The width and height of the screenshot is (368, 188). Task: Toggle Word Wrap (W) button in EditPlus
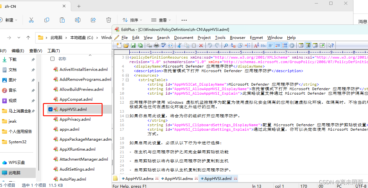pyautogui.click(x=271, y=45)
